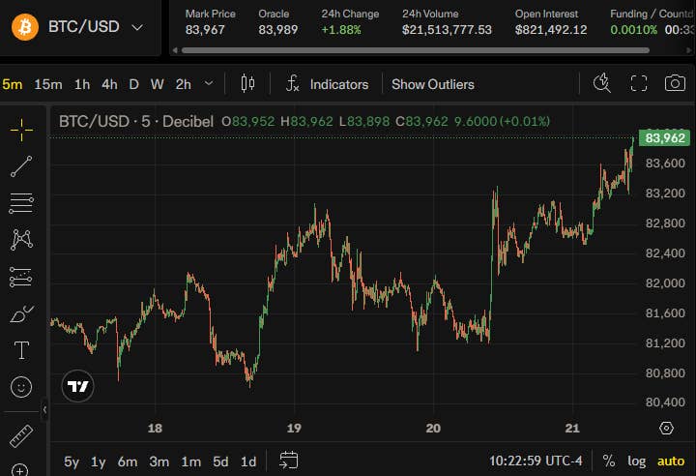Click the 10:22:59 UTC-4 timezone selector
This screenshot has width=696, height=476.
tap(536, 461)
